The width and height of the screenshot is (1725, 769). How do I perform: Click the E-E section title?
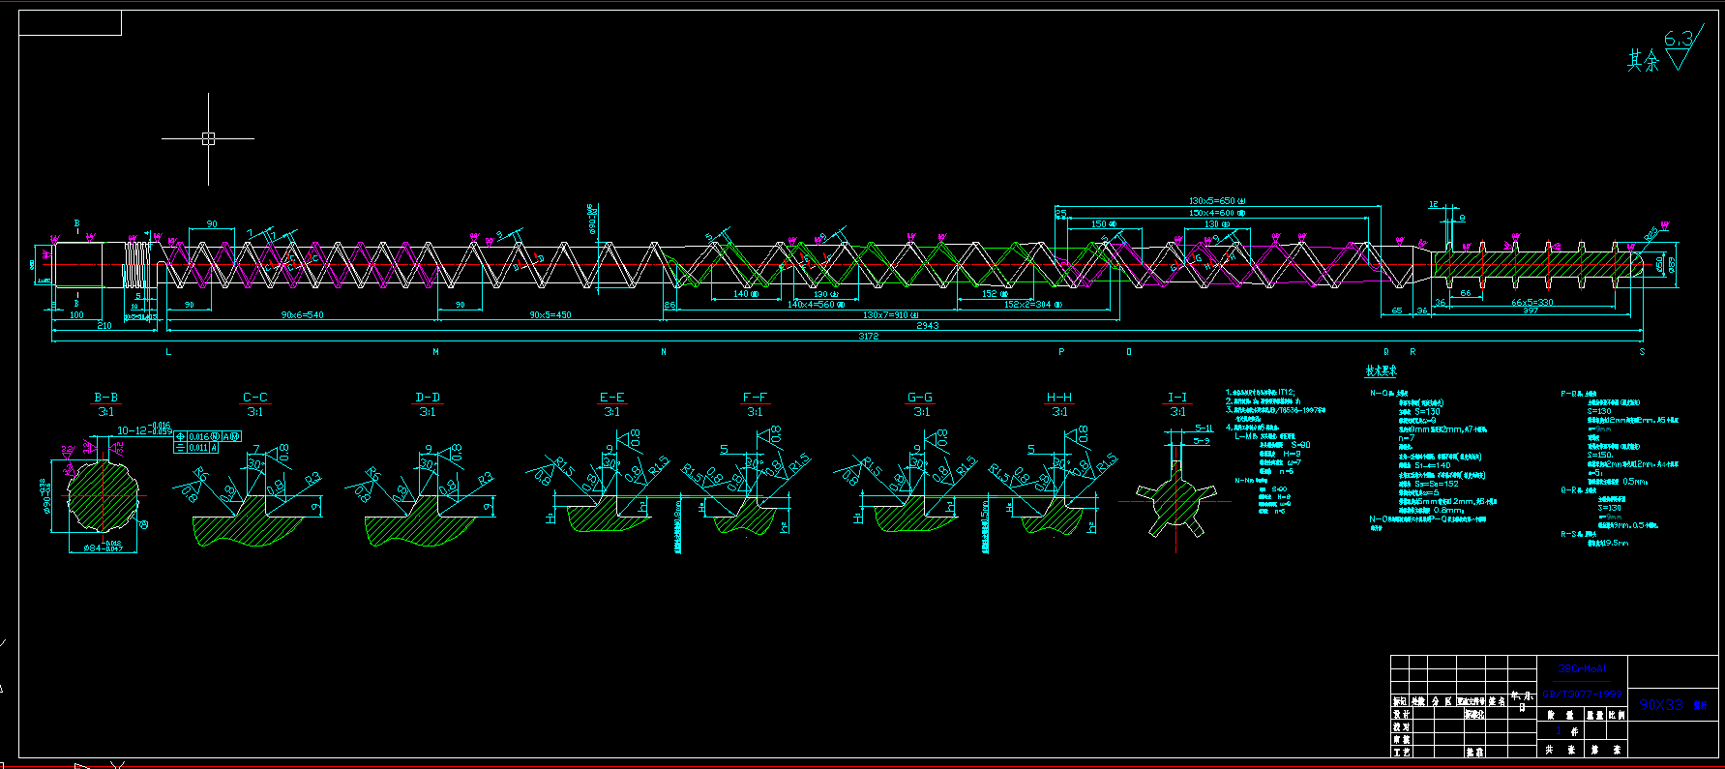tap(612, 398)
